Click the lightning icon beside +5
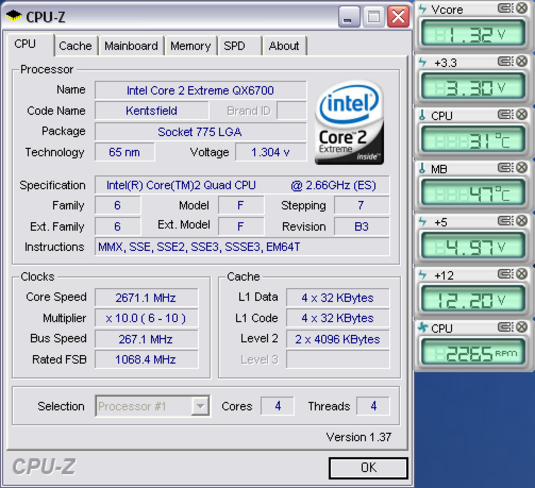The height and width of the screenshot is (488, 535). coord(422,222)
